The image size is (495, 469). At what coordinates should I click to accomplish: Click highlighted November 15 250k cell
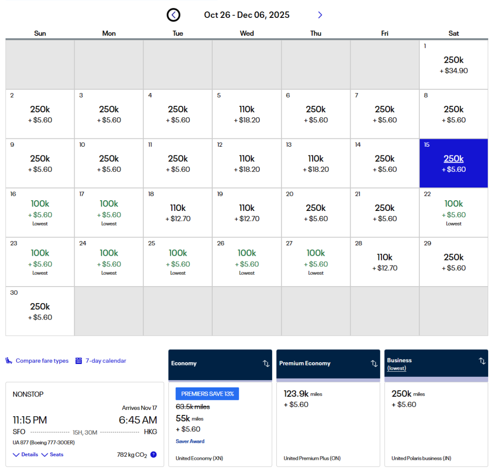click(x=453, y=163)
